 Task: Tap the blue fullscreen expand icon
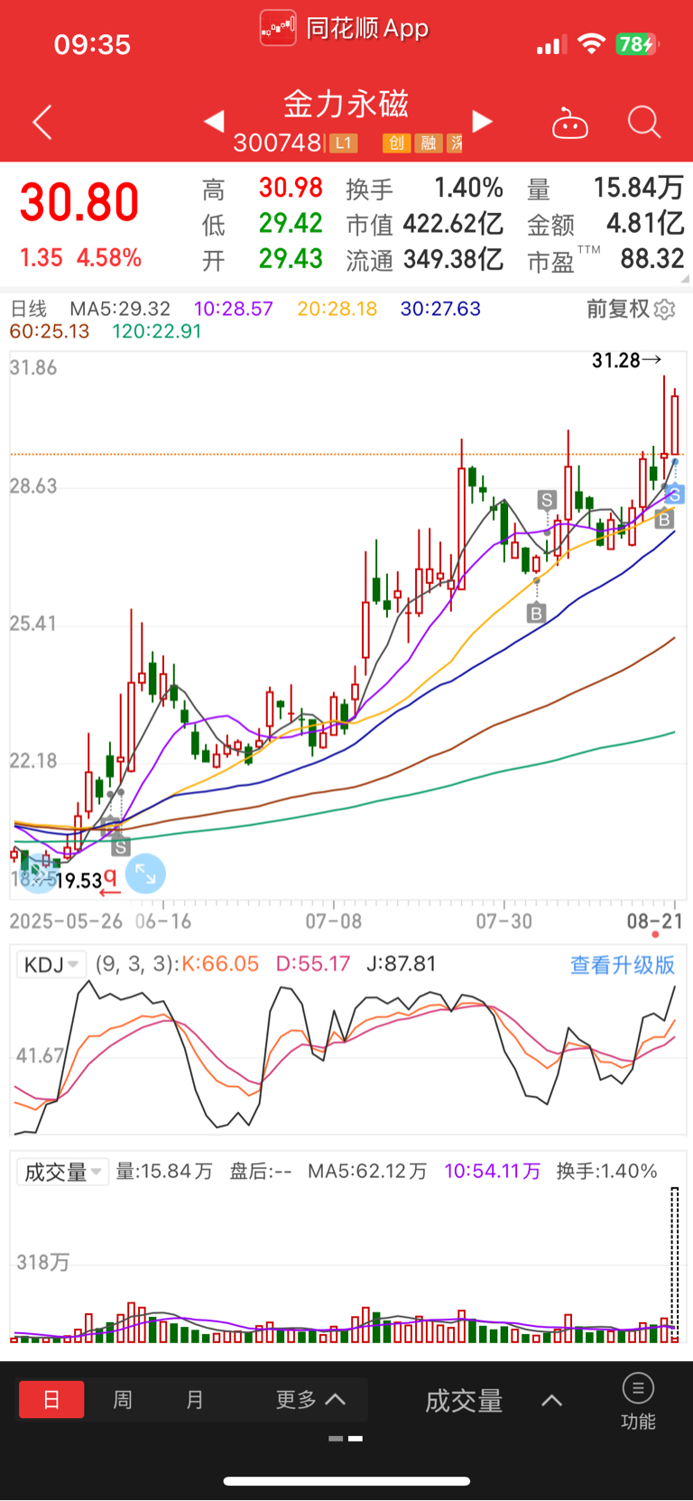point(145,874)
